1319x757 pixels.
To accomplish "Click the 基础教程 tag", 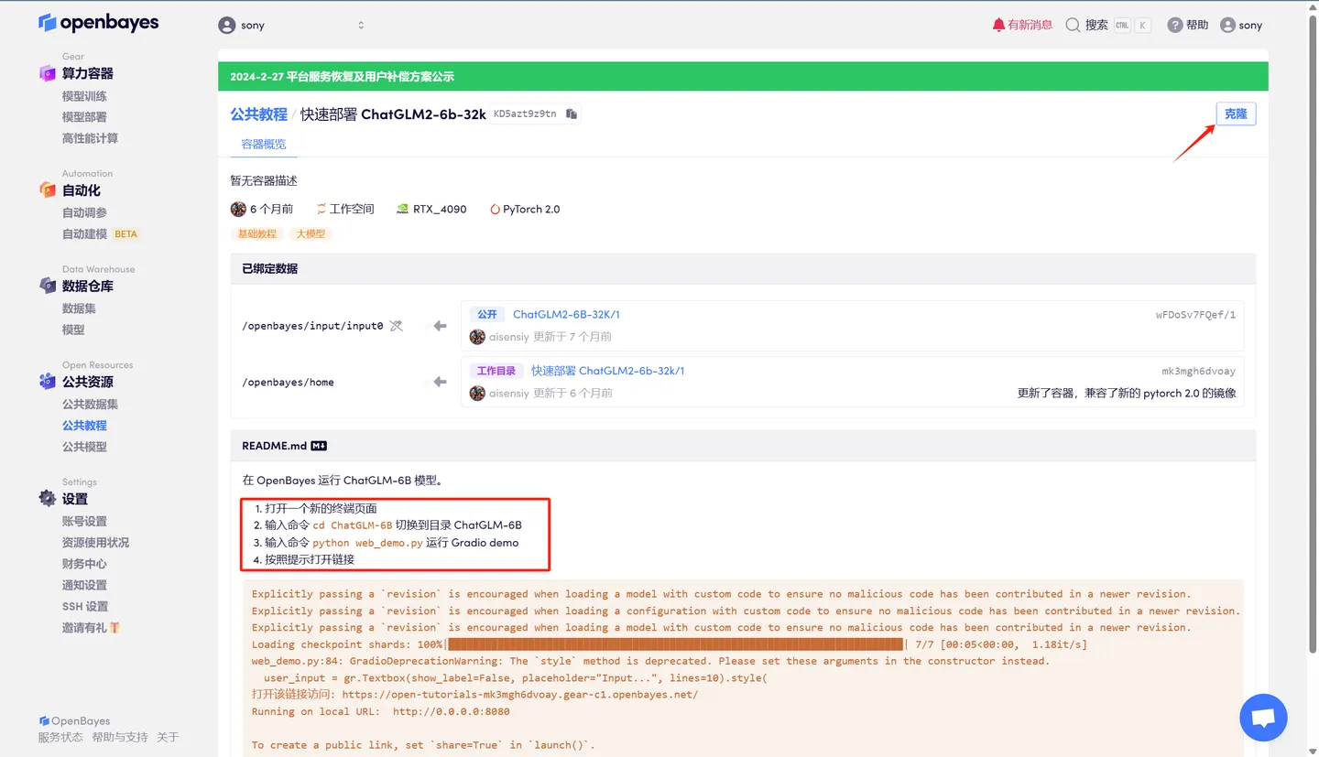I will 257,233.
